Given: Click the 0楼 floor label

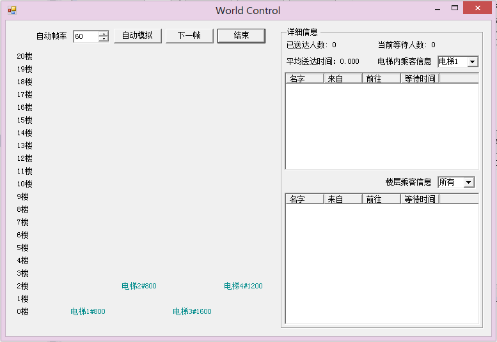Looking at the screenshot, I should coord(23,311).
